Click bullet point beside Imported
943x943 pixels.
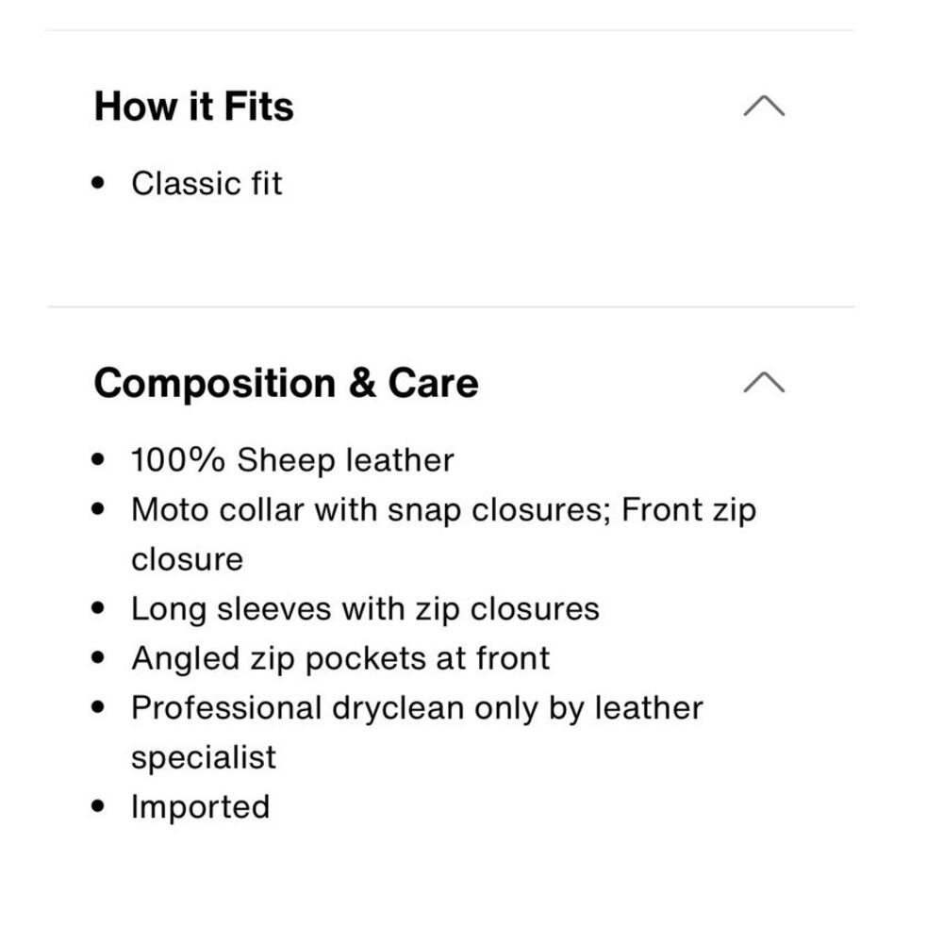coord(98,806)
